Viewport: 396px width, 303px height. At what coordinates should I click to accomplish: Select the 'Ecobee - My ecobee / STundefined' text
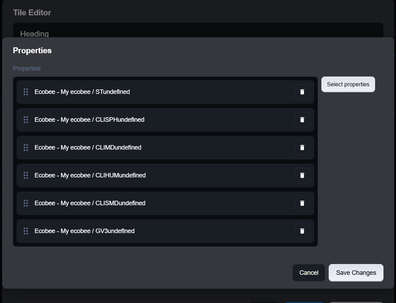[82, 92]
